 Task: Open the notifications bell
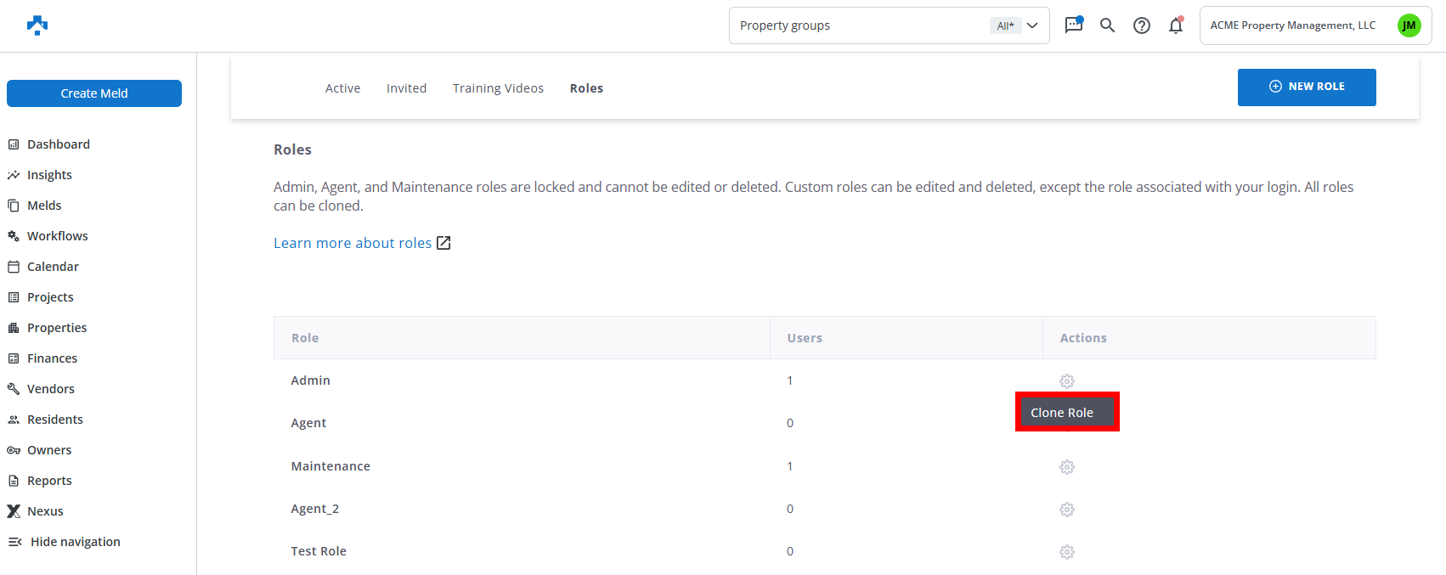pyautogui.click(x=1176, y=25)
